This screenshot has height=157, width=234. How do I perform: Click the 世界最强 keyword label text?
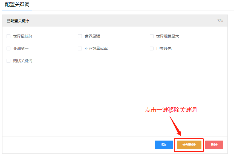coord(92,36)
